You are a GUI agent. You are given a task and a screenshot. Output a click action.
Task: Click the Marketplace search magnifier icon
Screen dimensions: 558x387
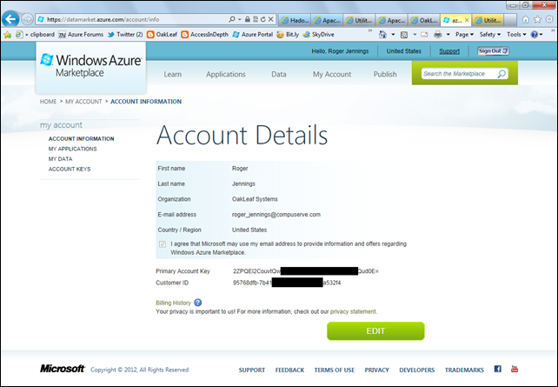click(x=502, y=74)
